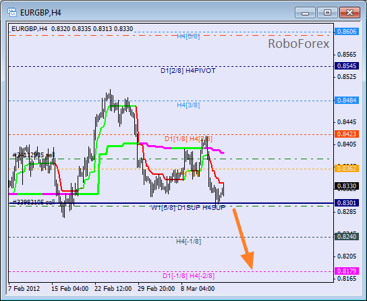Select the lower sell order label near 0.8301

tap(34, 202)
